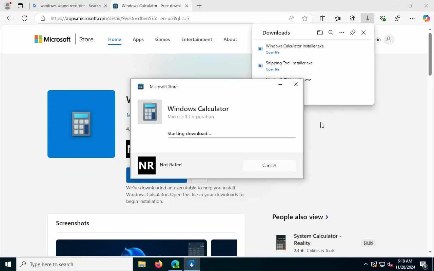
Task: Open more options in Downloads panel
Action: click(342, 33)
